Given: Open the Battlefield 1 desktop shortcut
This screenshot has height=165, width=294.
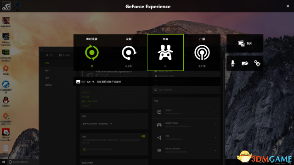Looking at the screenshot, I should pos(6,22).
